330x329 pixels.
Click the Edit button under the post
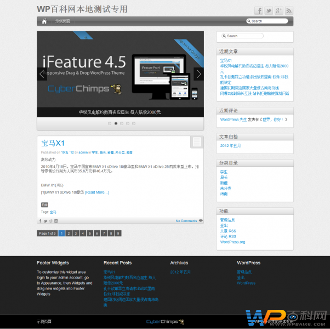44,205
